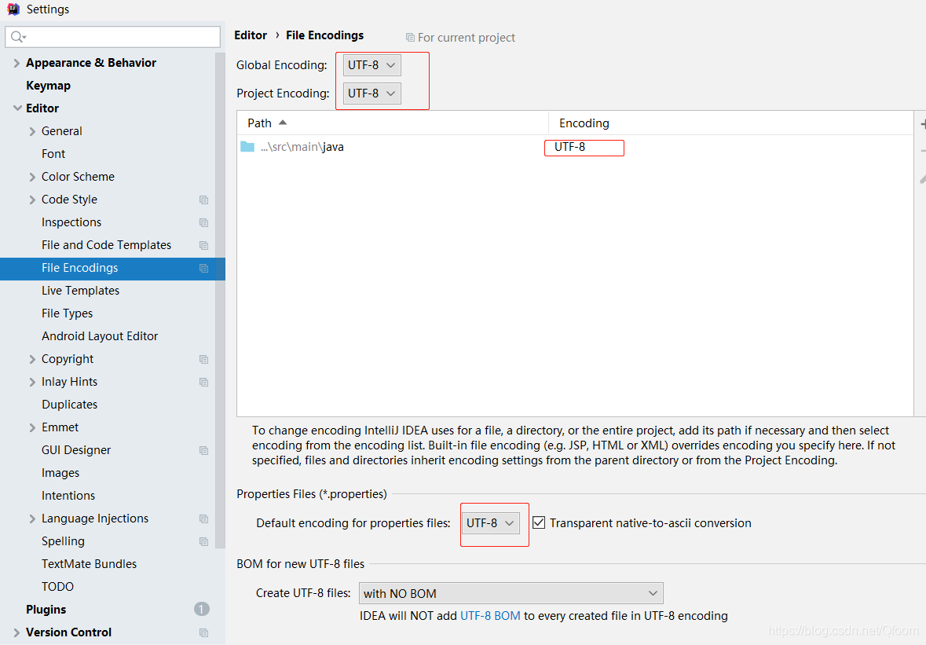
Task: Click Editor in the breadcrumb
Action: click(251, 35)
